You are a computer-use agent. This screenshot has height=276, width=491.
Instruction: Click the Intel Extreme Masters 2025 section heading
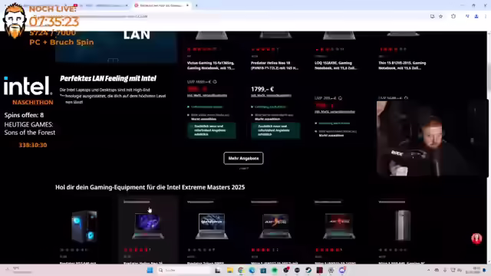(150, 187)
